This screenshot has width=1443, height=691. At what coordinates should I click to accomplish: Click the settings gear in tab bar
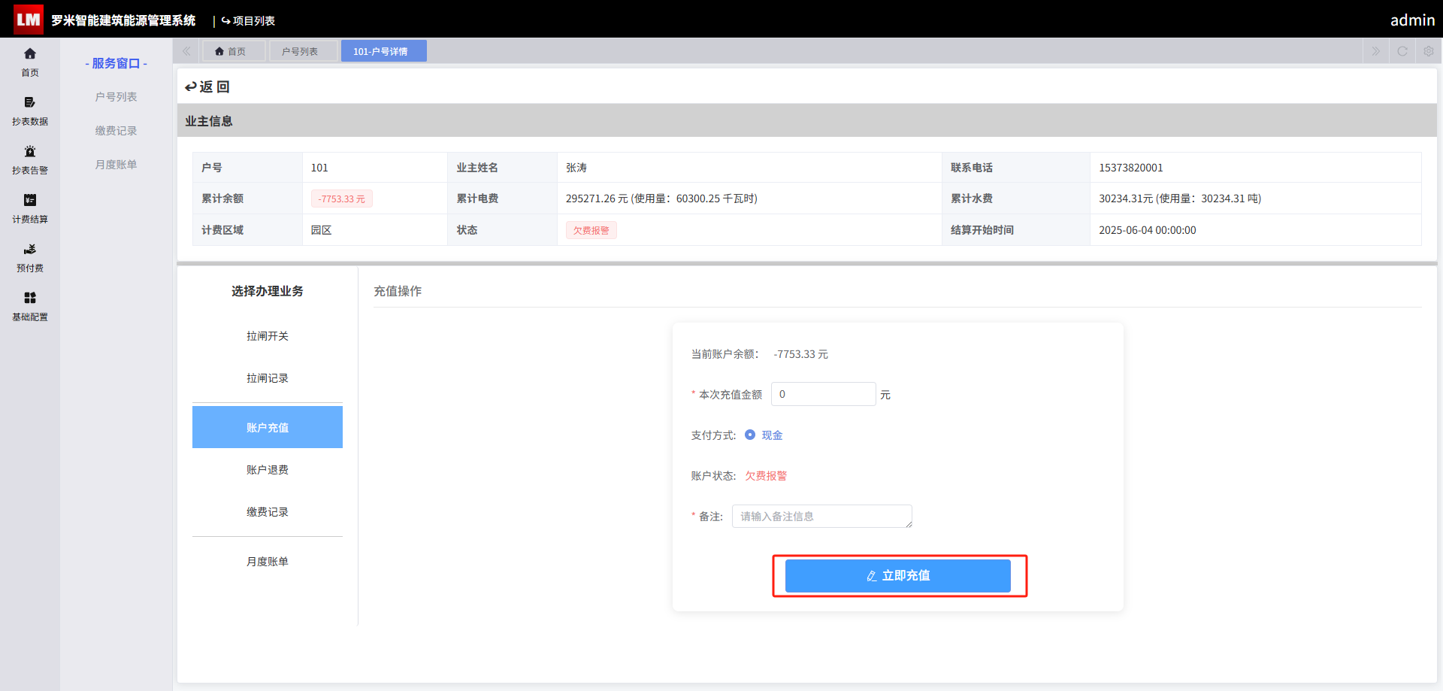[x=1429, y=51]
